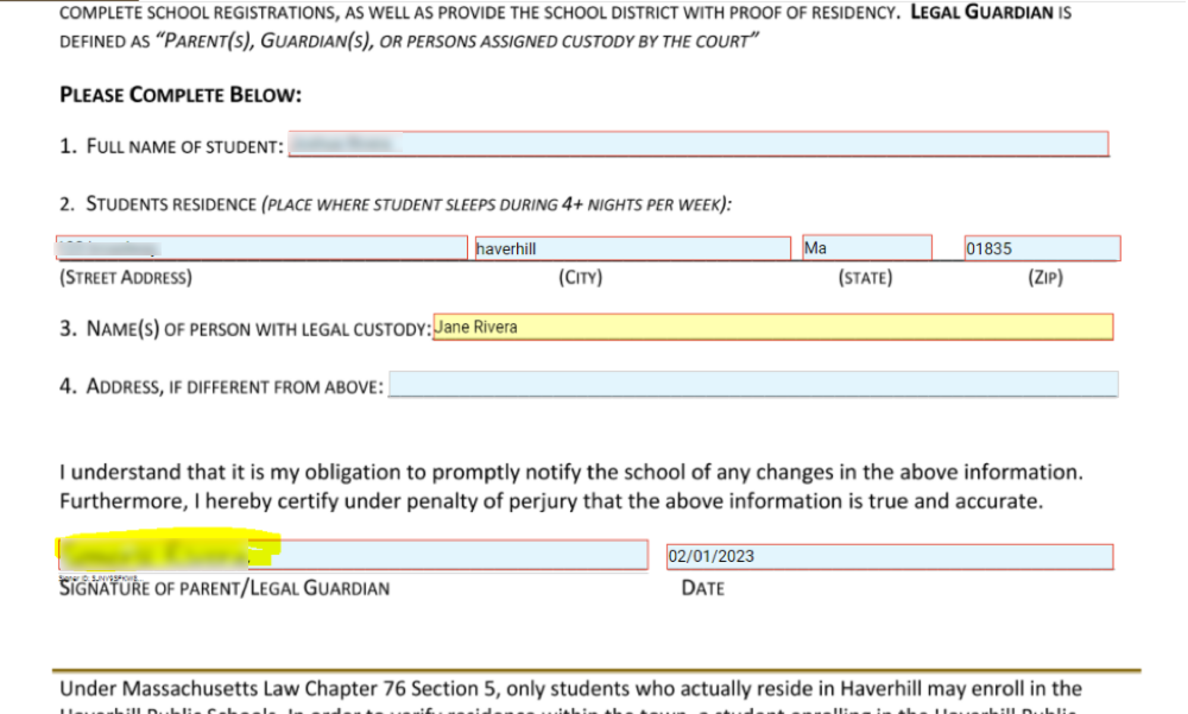The height and width of the screenshot is (714, 1188).
Task: Click the (Street Address) caption
Action: [126, 277]
